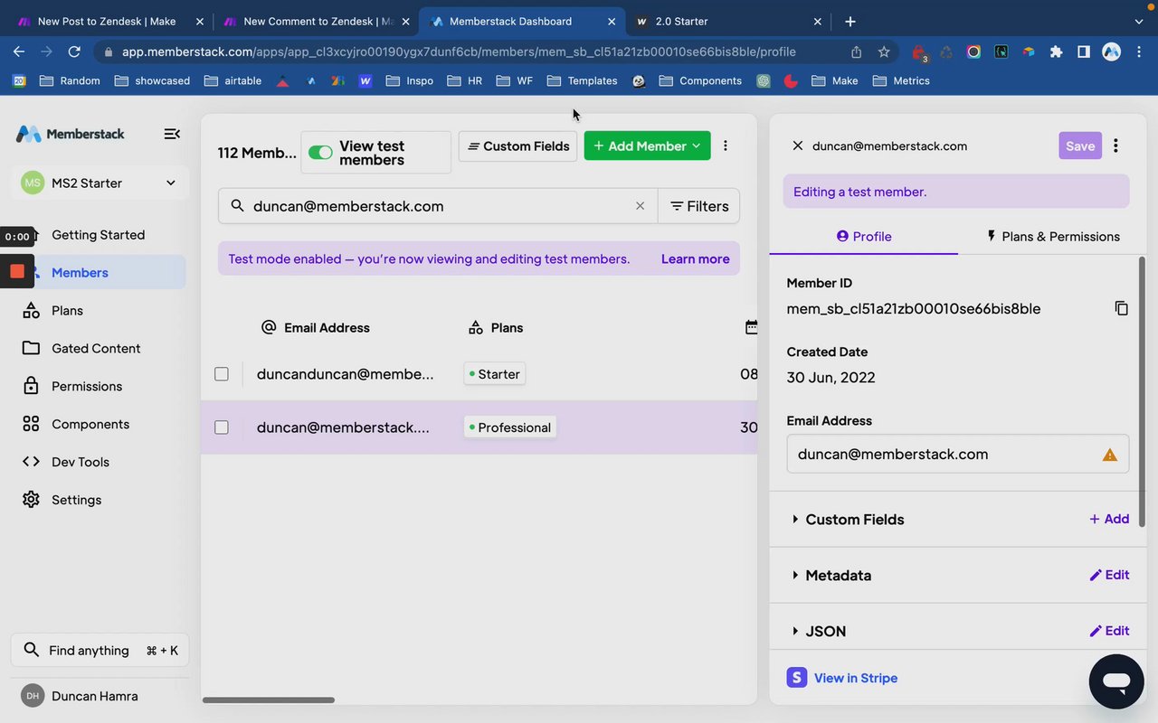Open the Extensions puzzle icon
Viewport: 1158px width, 723px height.
pyautogui.click(x=1056, y=52)
